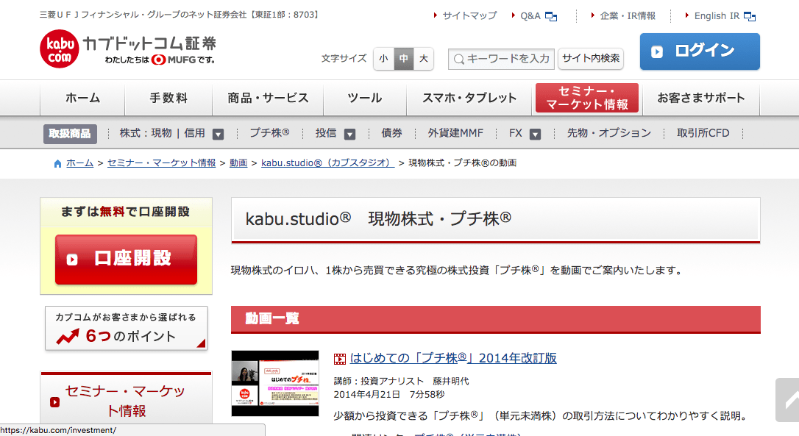
Task: Click the MUFG logo under the site name
Action: point(183,60)
